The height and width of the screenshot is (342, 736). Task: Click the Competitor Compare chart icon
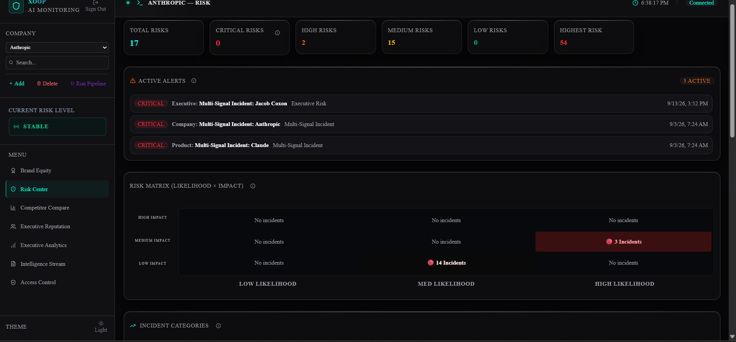click(13, 208)
